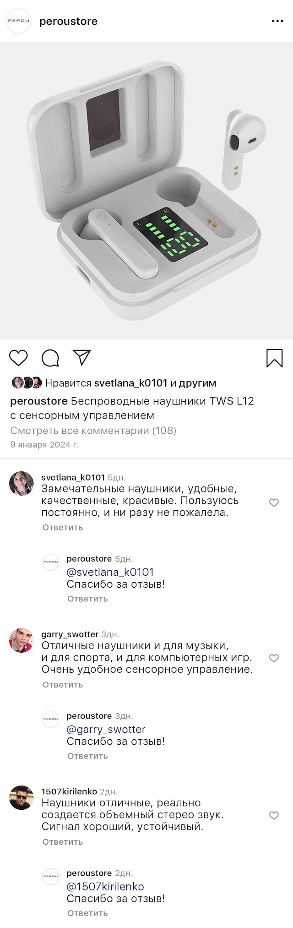Tap the heart on 1507kirilenko's comment
The image size is (293, 928).
tap(274, 815)
